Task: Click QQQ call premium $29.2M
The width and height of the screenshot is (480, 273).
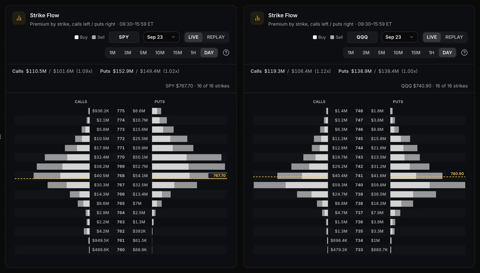Action: tap(340, 166)
